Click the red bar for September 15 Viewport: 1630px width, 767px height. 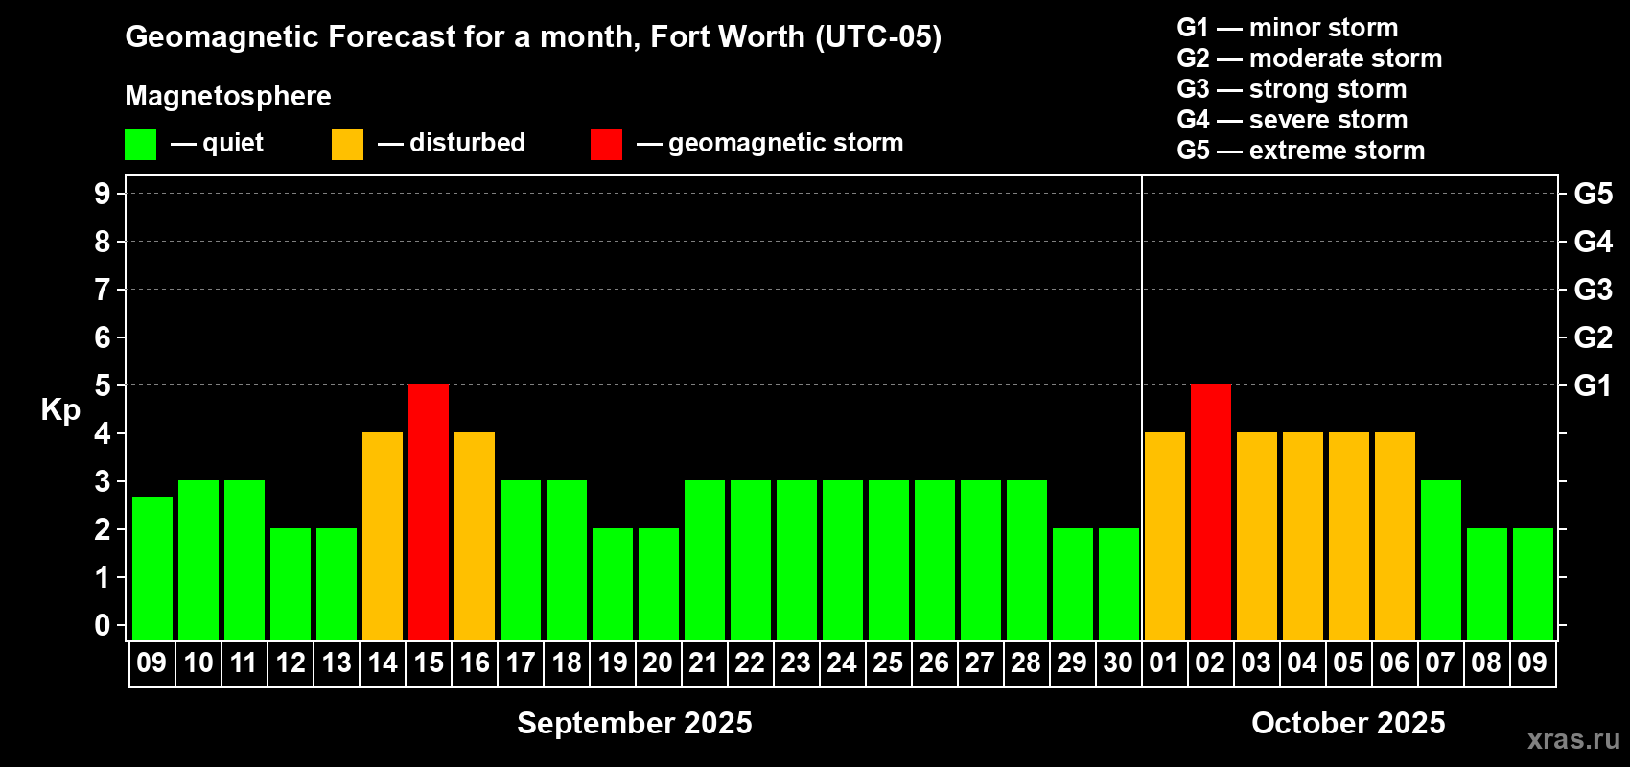point(429,512)
